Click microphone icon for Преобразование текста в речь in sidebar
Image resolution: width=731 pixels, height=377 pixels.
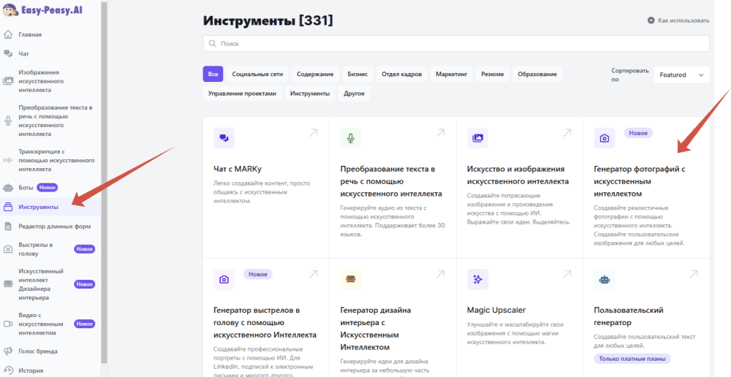[x=8, y=121]
